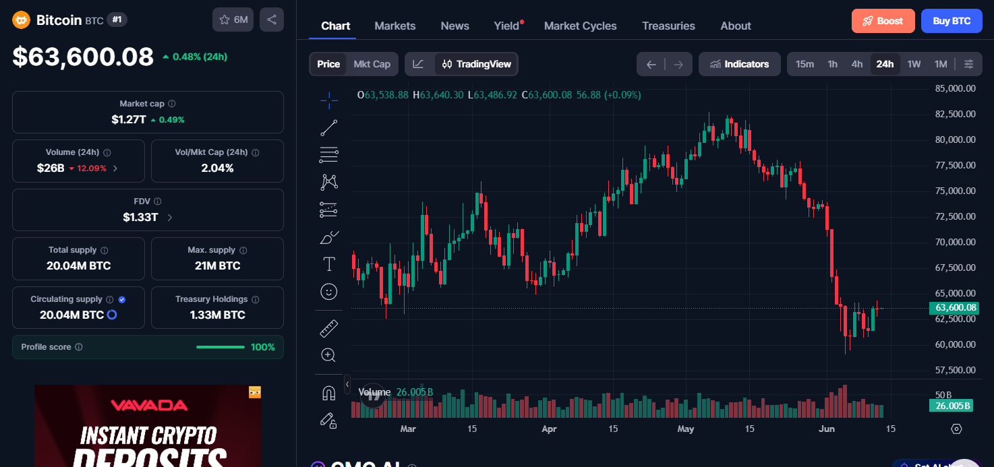Viewport: 994px width, 467px height.
Task: Select the text annotation tool
Action: [x=329, y=264]
